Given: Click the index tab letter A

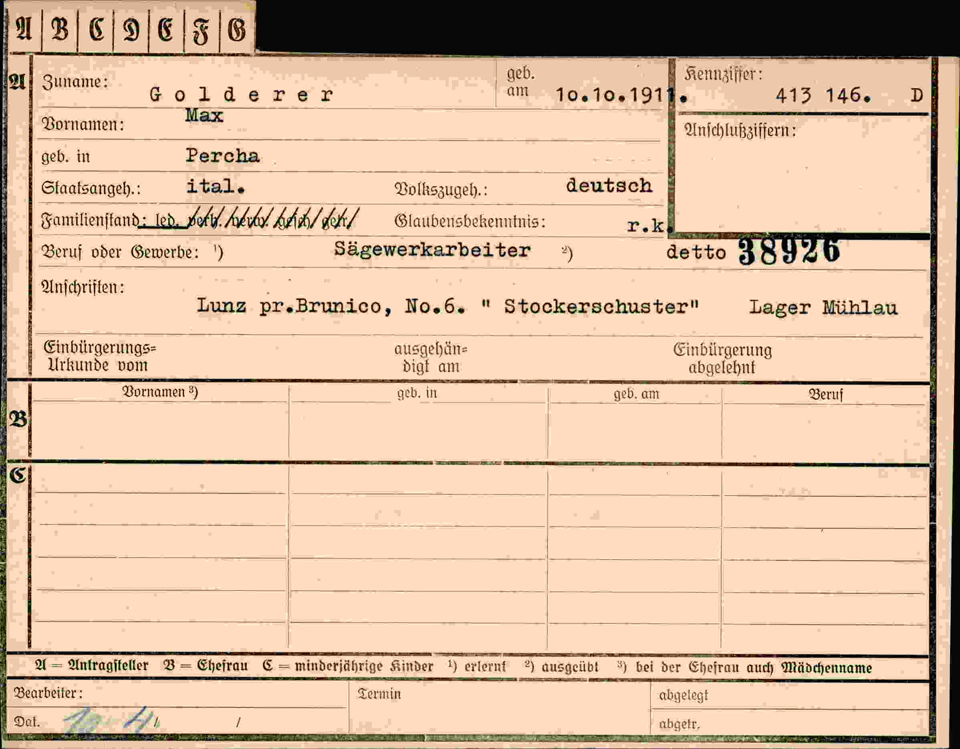Looking at the screenshot, I should click(x=23, y=30).
